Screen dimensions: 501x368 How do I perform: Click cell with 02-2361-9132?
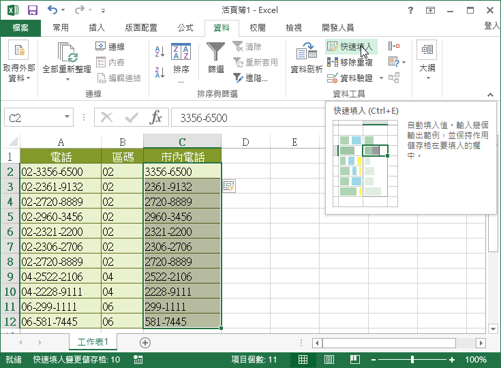click(61, 187)
